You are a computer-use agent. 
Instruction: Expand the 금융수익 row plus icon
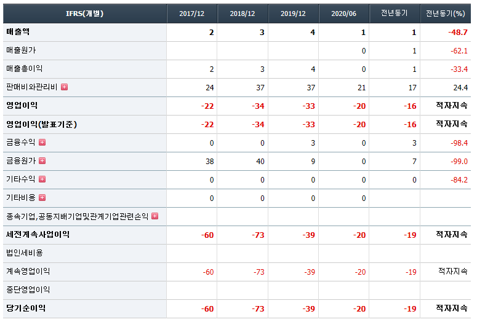click(42, 142)
